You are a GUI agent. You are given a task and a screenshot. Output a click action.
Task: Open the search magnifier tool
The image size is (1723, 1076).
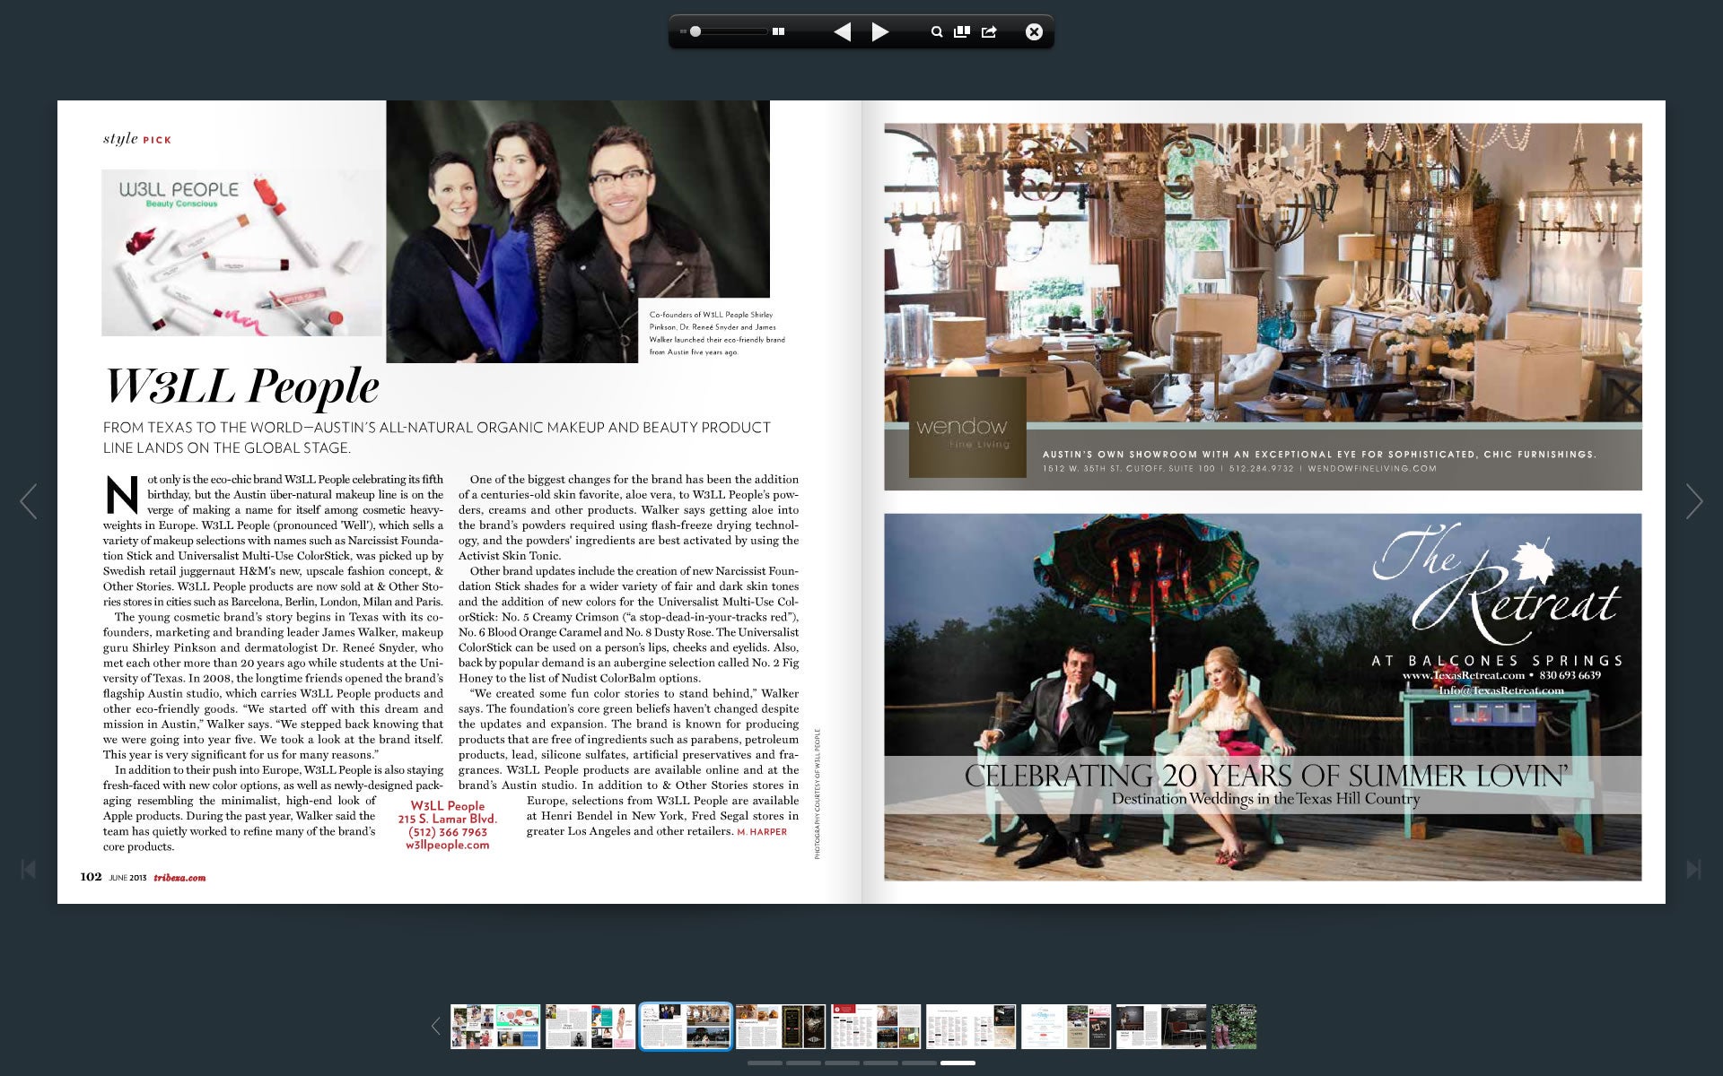[x=937, y=32]
